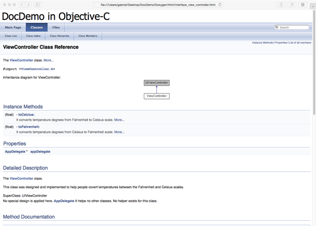Open the Main Page tab

click(x=13, y=27)
